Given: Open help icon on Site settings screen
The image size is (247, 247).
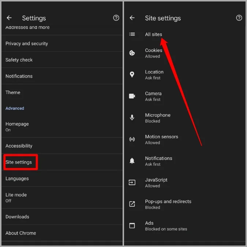Looking at the screenshot, I should 239,18.
